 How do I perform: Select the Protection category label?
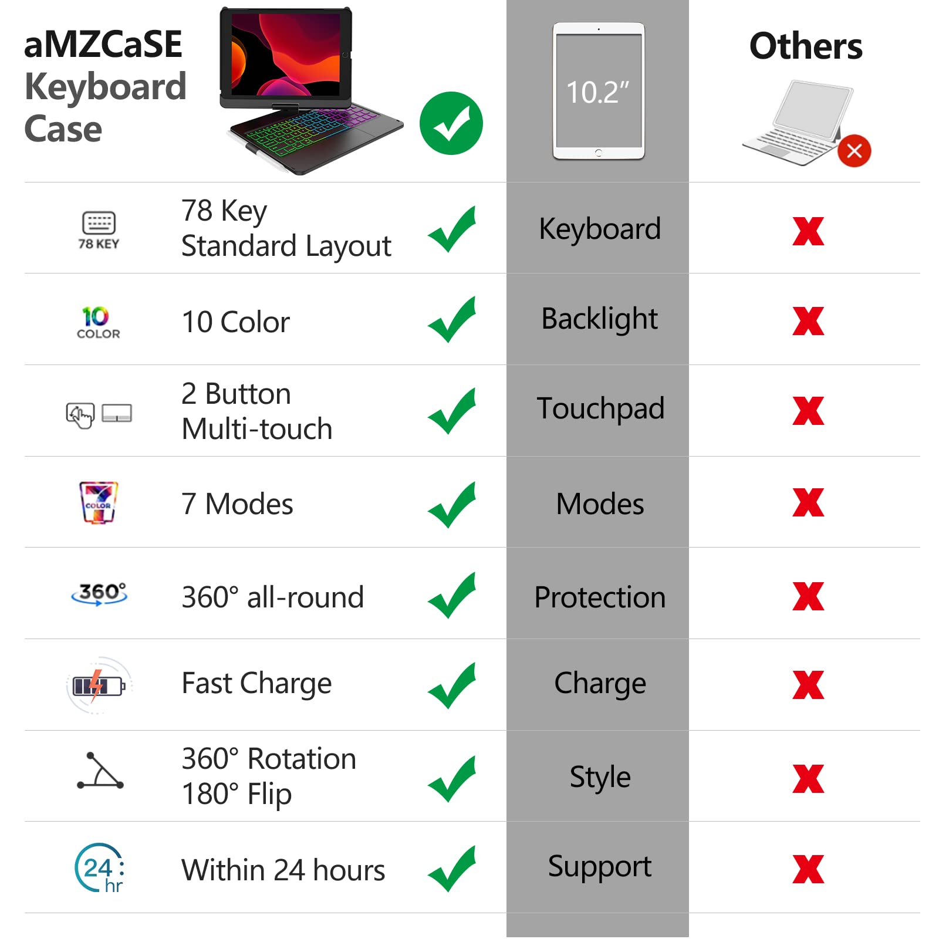coord(599,597)
